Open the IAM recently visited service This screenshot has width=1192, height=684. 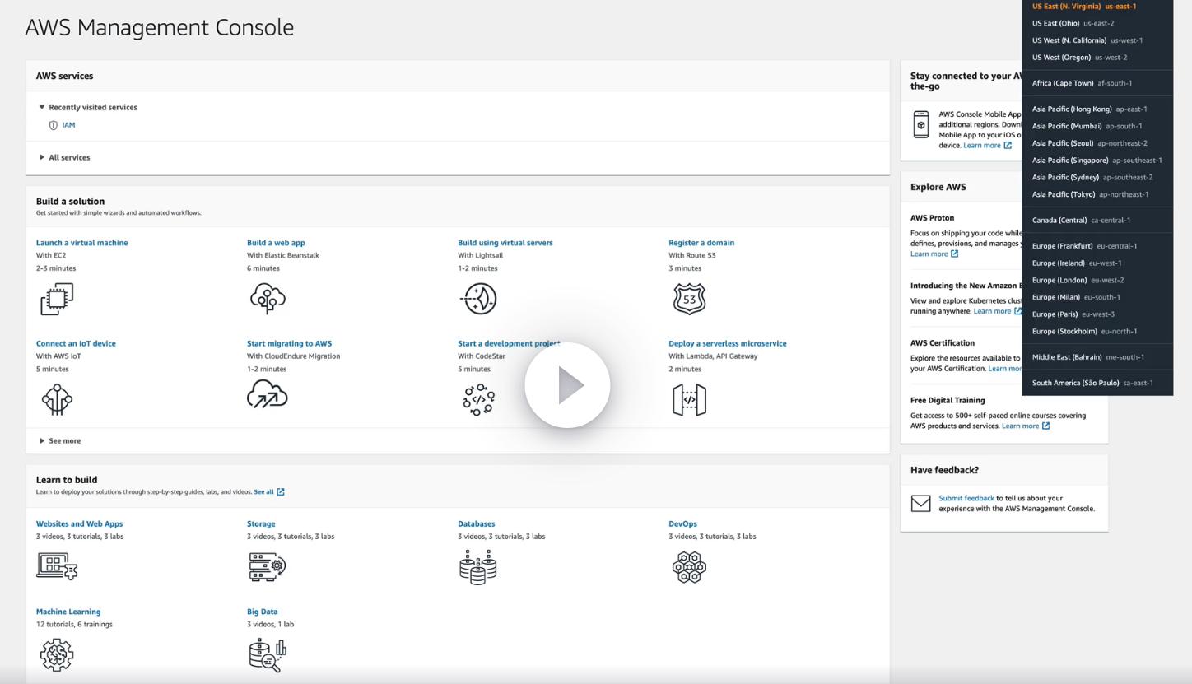68,125
